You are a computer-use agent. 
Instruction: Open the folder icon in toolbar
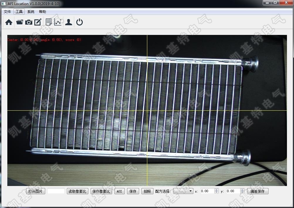point(20,22)
